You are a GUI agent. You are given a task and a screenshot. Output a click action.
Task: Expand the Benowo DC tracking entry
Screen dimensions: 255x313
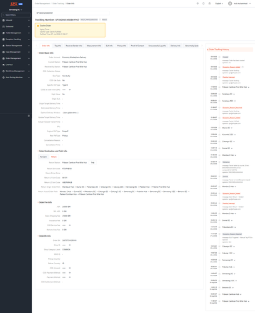232,288
